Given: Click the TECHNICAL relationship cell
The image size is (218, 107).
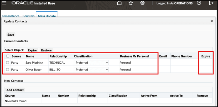Looking at the screenshot, I should coord(57,62).
